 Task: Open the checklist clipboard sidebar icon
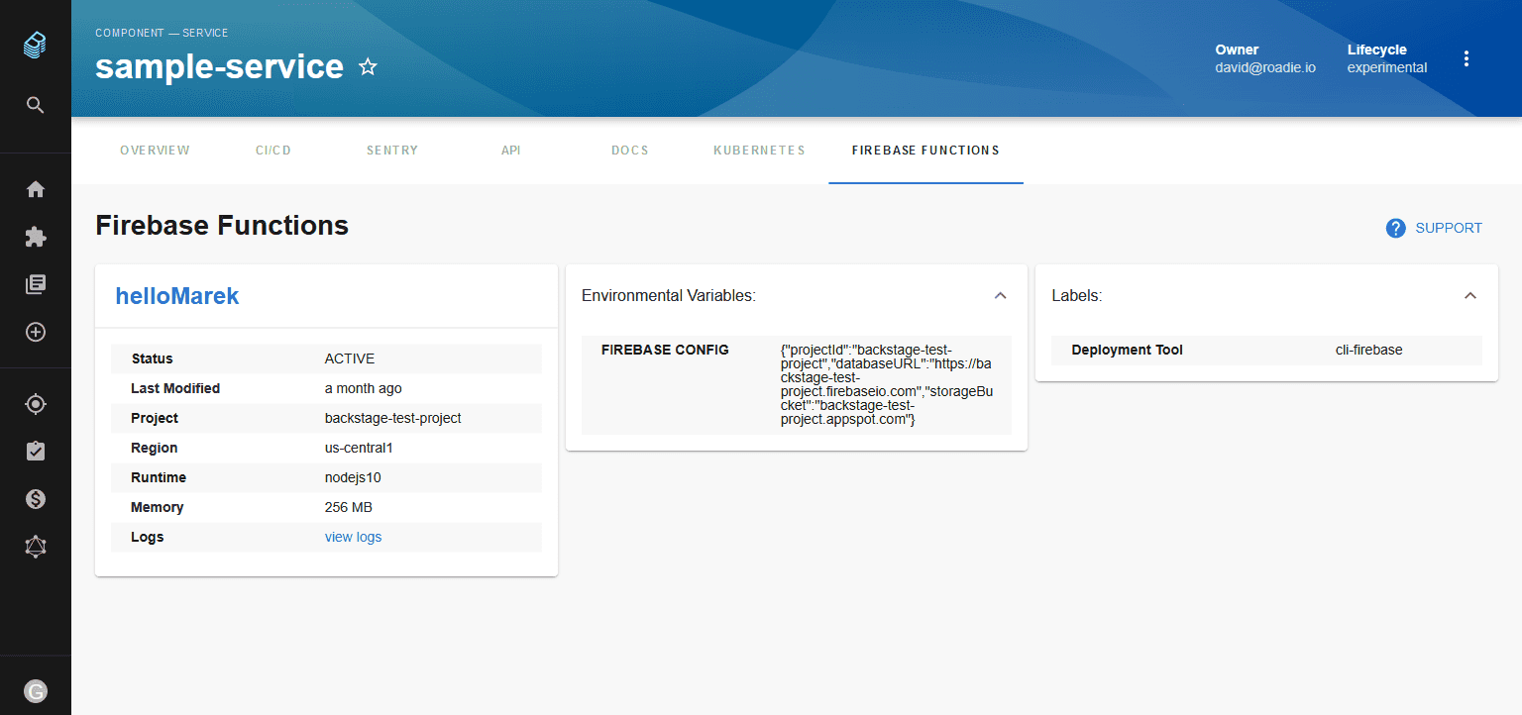[36, 452]
